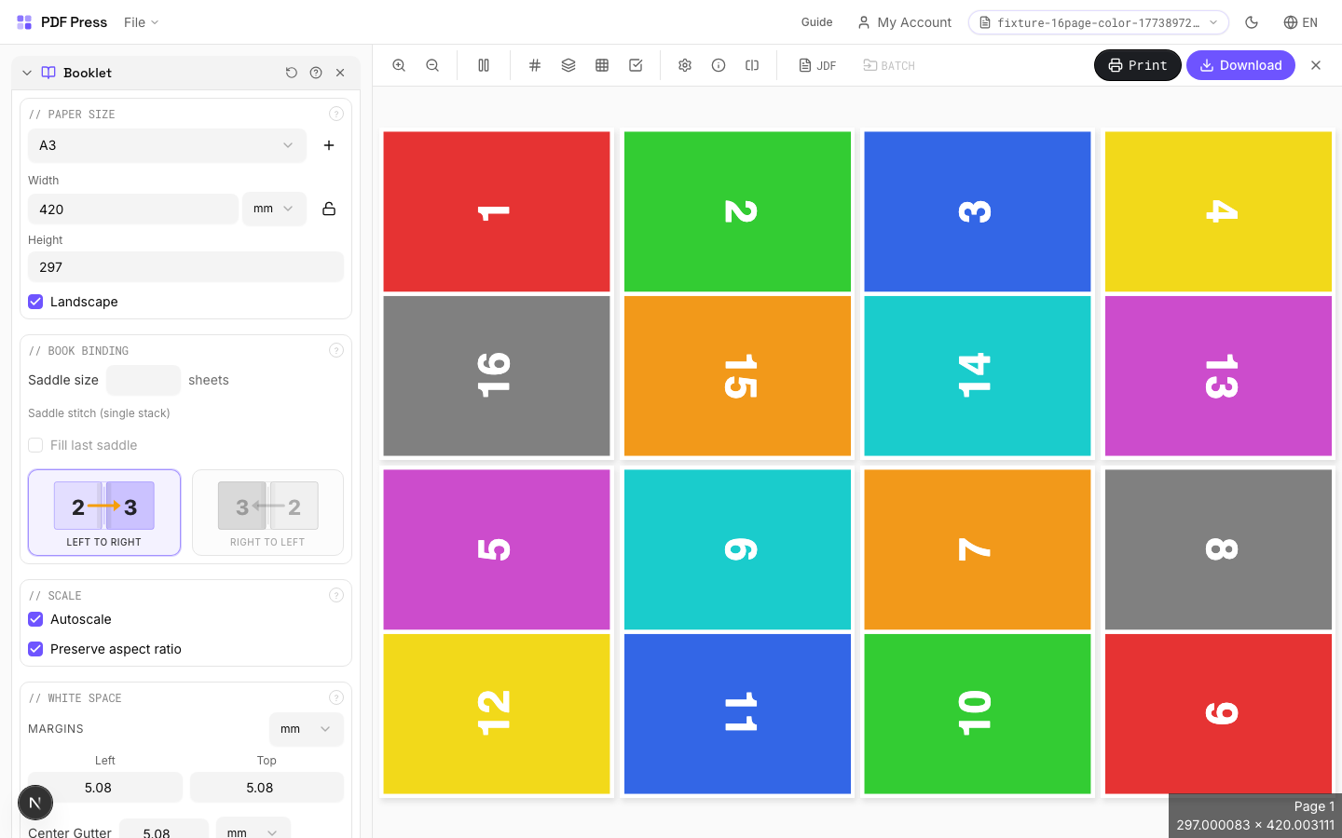Open the Booklet panel help icon
The image size is (1342, 838).
coord(316,72)
